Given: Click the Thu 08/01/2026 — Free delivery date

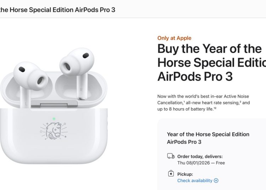Looking at the screenshot, I should pyautogui.click(x=201, y=163).
